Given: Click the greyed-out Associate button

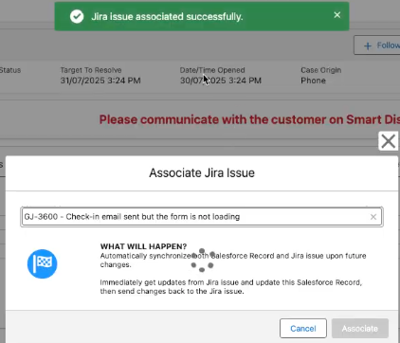Looking at the screenshot, I should coord(360,329).
